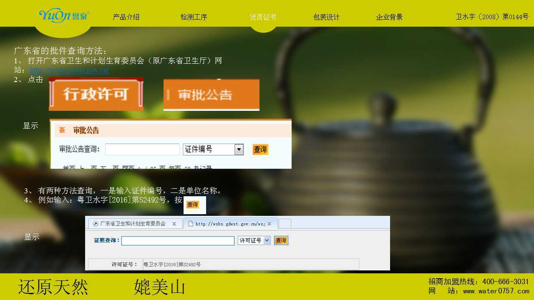Select the http://wsbs.gdwst.gov.cn browser tab
The width and height of the screenshot is (534, 300).
231,224
